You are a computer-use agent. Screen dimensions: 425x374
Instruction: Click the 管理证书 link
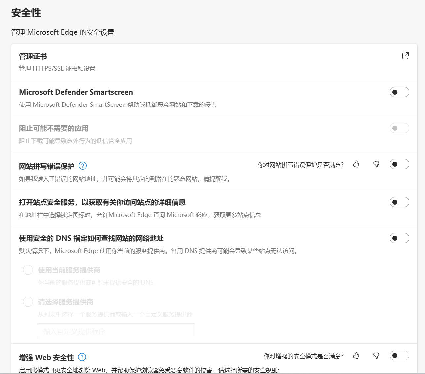[33, 56]
